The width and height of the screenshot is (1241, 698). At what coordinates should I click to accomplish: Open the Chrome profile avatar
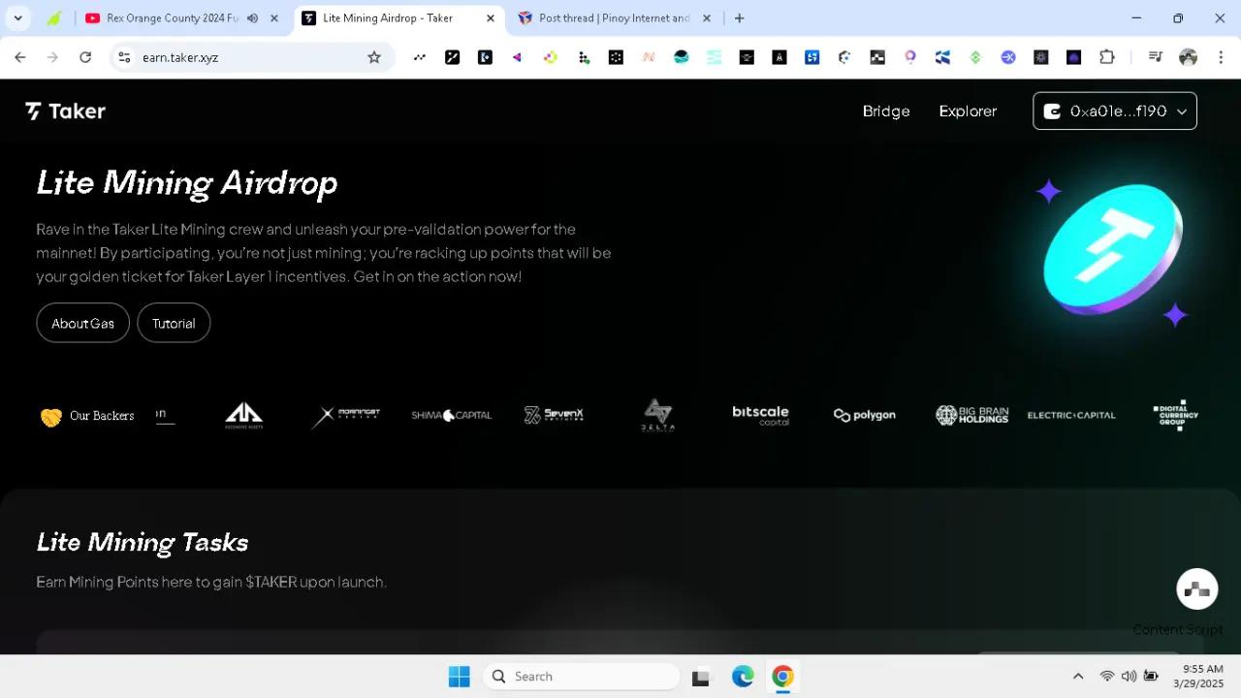click(1189, 57)
